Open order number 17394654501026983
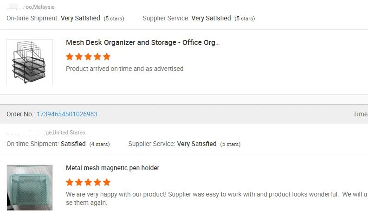The width and height of the screenshot is (368, 222). (x=67, y=114)
